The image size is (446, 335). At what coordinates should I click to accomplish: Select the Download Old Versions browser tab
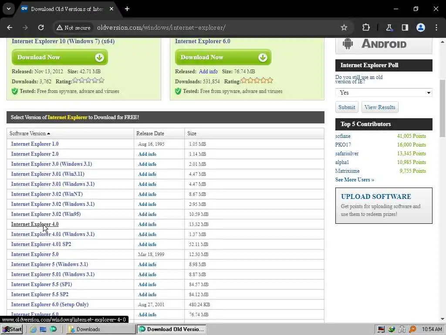click(67, 9)
